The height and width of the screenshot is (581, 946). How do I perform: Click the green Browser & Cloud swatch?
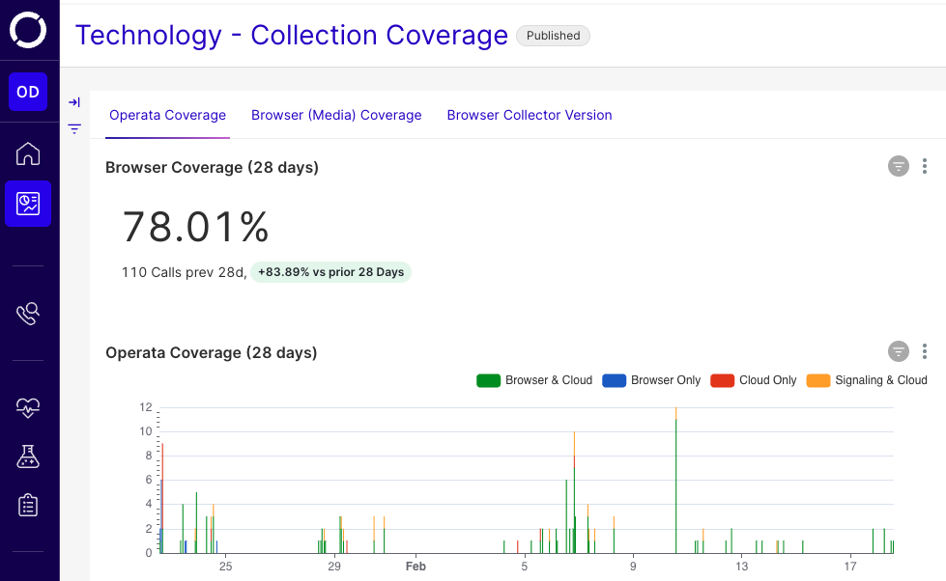(489, 380)
